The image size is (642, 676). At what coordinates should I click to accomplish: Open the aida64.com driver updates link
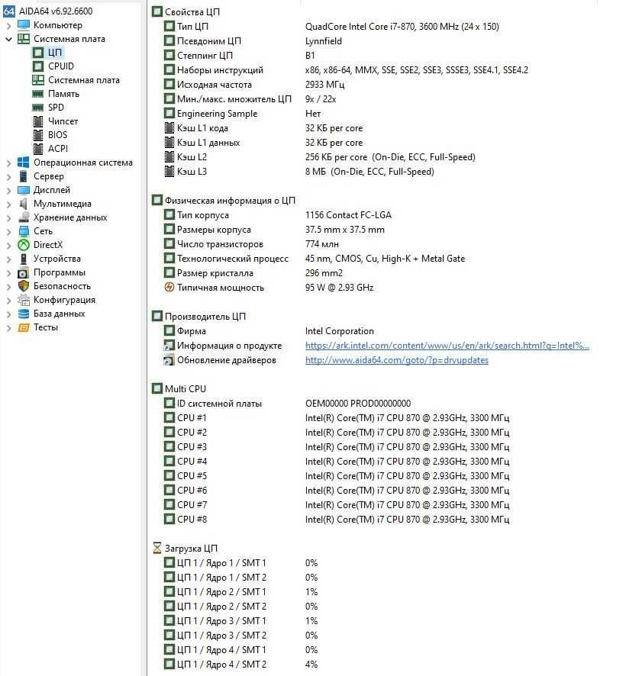[x=397, y=360]
